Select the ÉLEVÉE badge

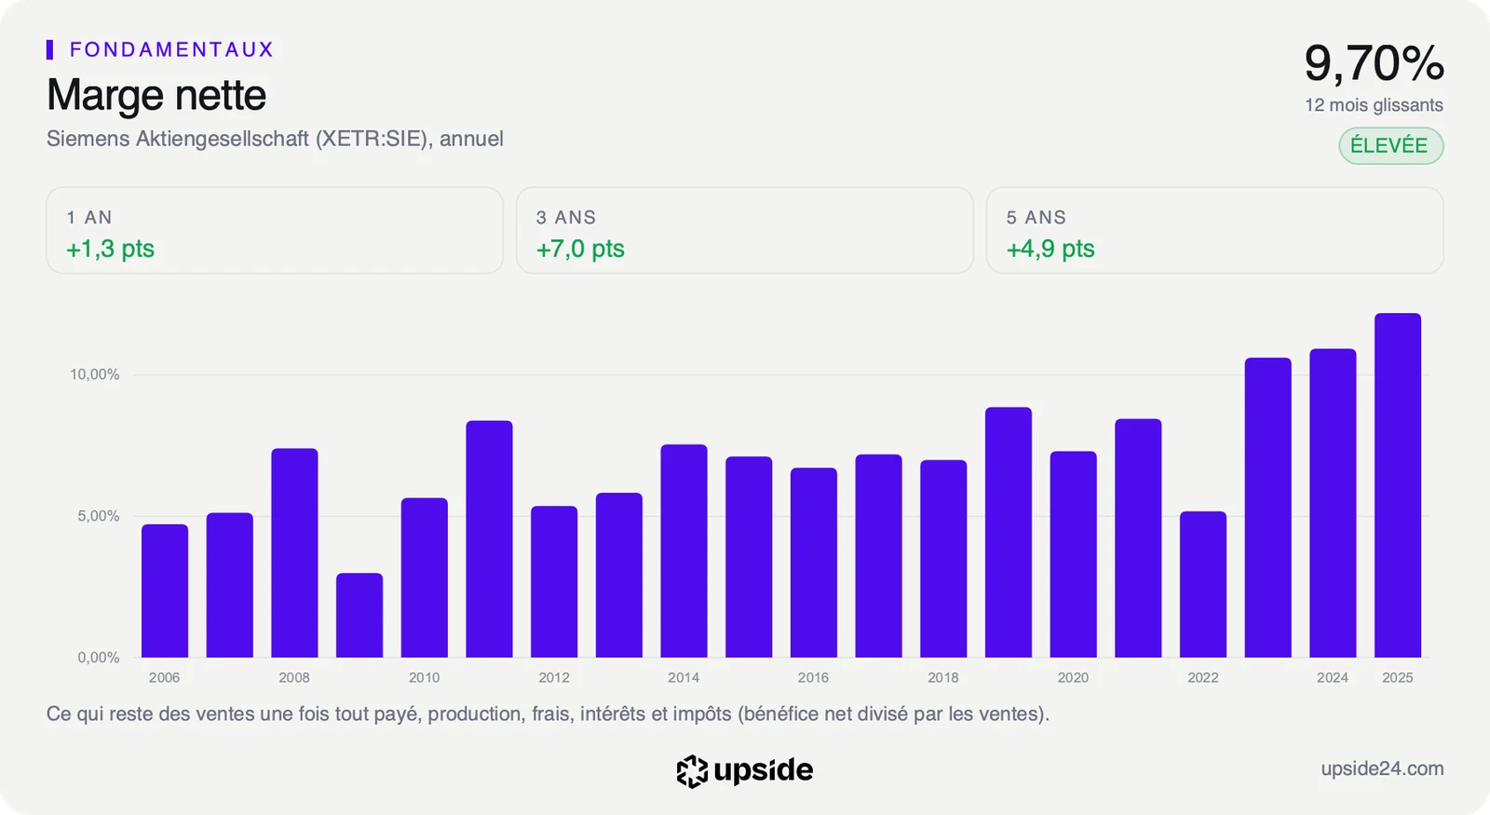pyautogui.click(x=1390, y=145)
